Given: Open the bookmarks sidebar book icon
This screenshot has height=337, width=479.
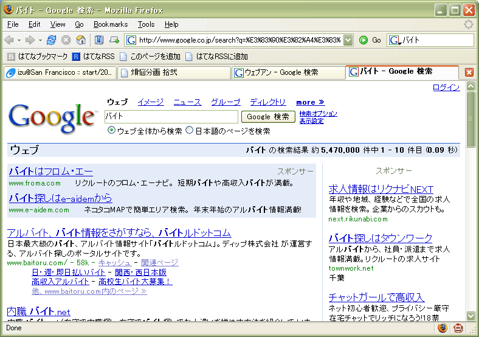Looking at the screenshot, I should point(99,40).
